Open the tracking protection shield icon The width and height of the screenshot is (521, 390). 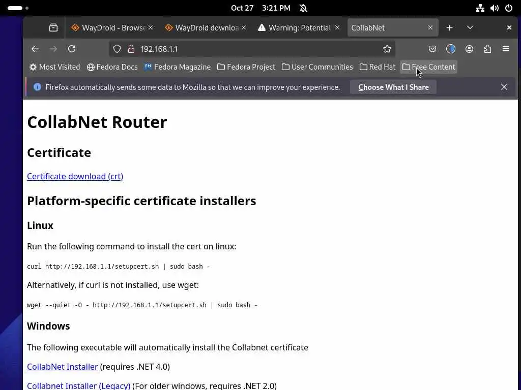pos(117,49)
